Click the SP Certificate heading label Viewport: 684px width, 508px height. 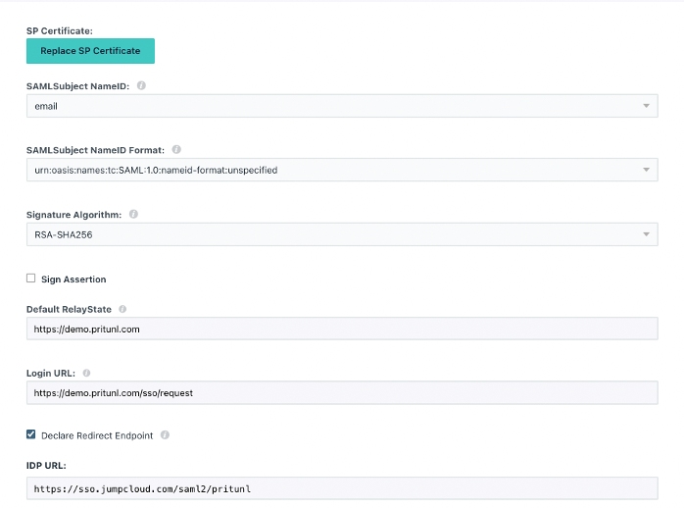pyautogui.click(x=59, y=30)
